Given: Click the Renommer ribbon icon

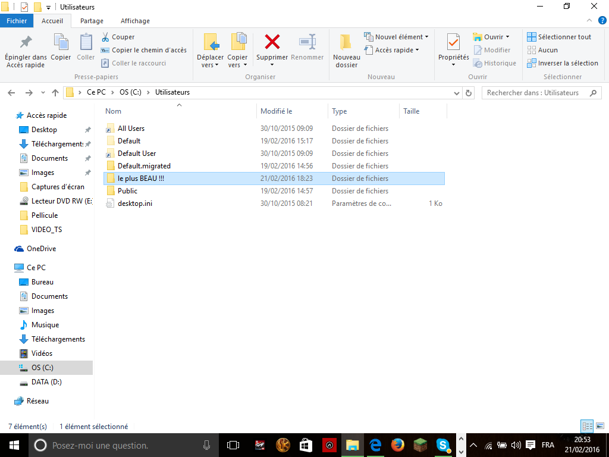Looking at the screenshot, I should tap(307, 47).
